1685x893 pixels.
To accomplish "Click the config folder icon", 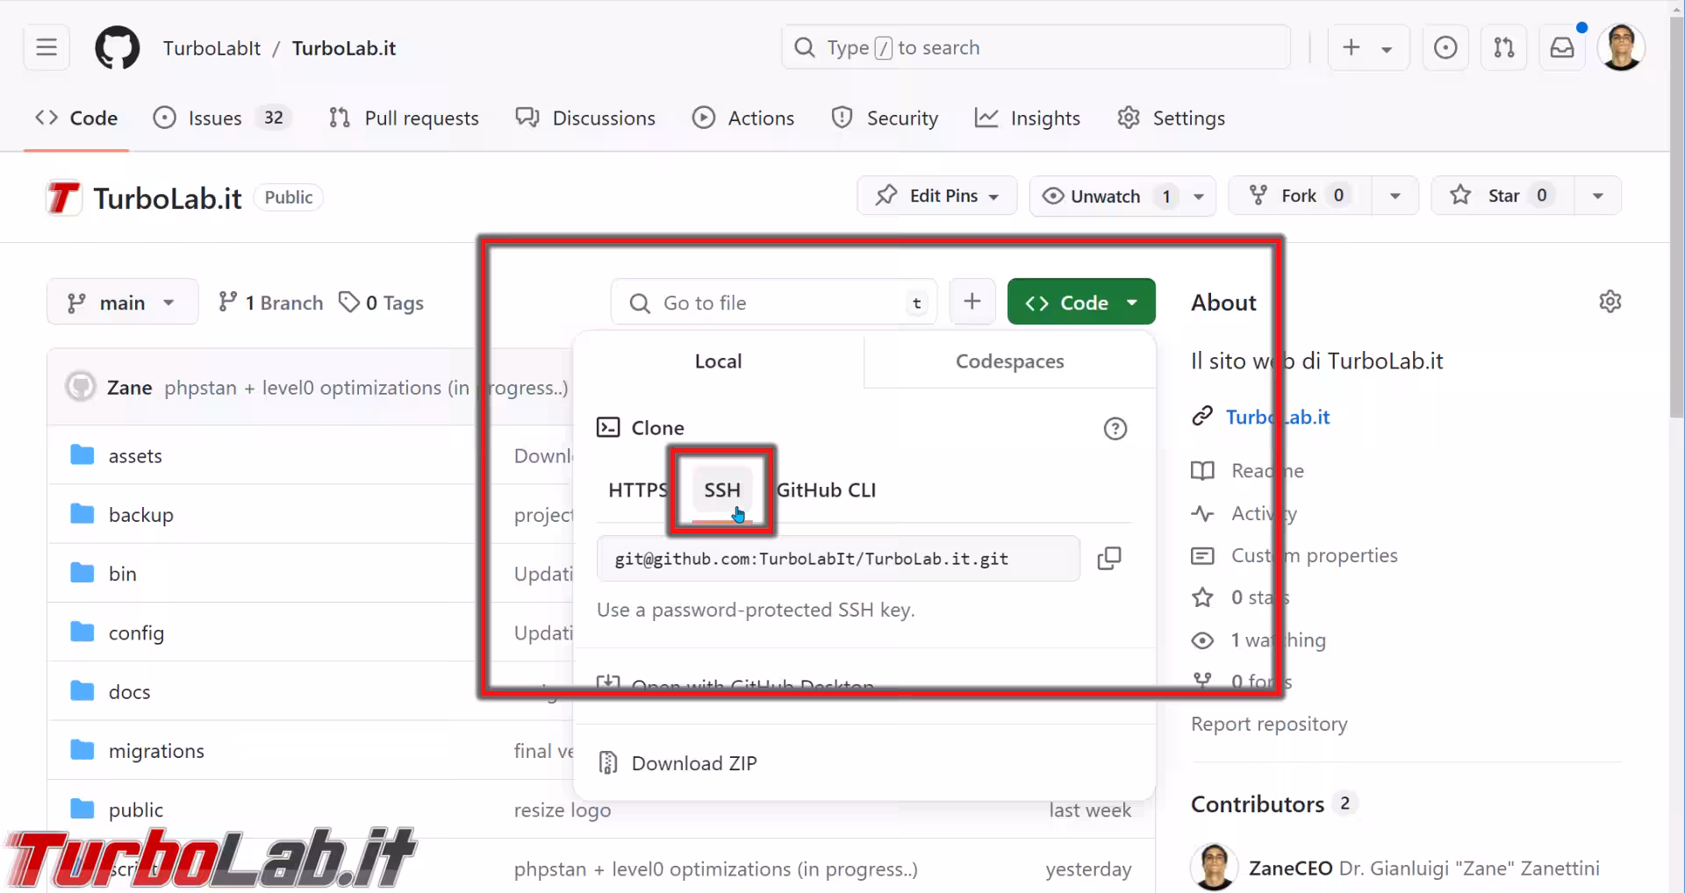I will tap(82, 632).
